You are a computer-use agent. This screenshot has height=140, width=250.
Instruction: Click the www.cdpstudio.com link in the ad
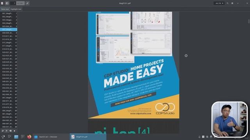[141, 114]
